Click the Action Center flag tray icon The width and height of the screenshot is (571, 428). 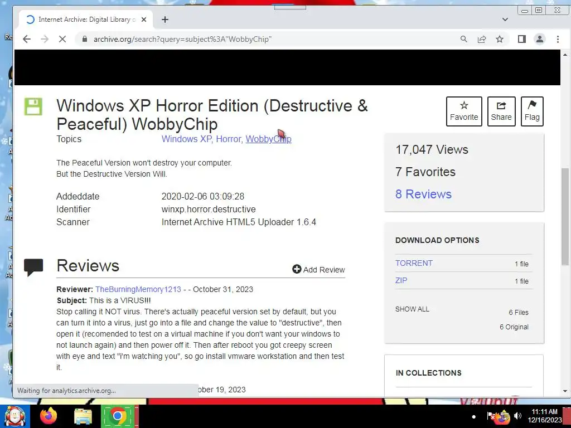point(491,416)
